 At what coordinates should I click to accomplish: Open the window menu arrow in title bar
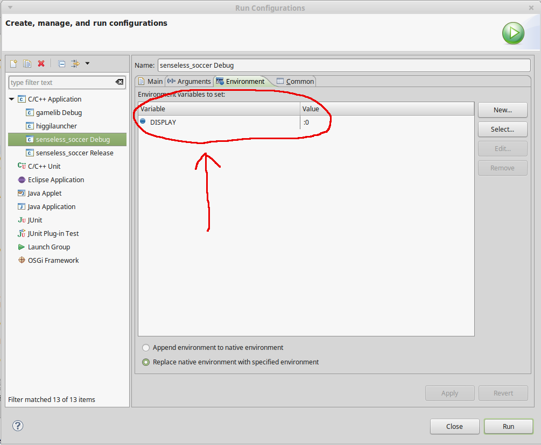pos(10,7)
